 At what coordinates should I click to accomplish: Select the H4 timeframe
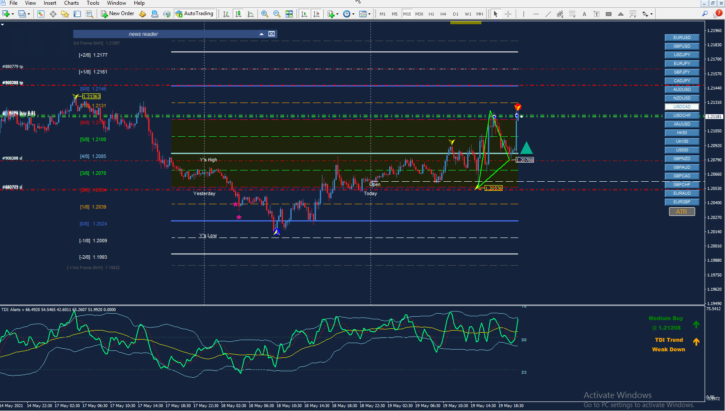point(443,14)
